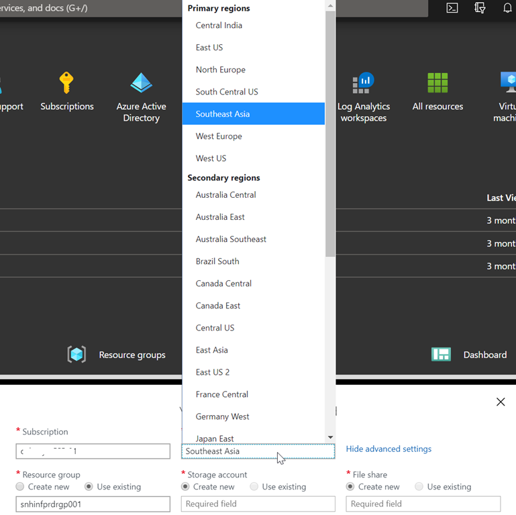Viewport: 516px width, 515px height.
Task: Choose Central India region
Action: (x=254, y=25)
